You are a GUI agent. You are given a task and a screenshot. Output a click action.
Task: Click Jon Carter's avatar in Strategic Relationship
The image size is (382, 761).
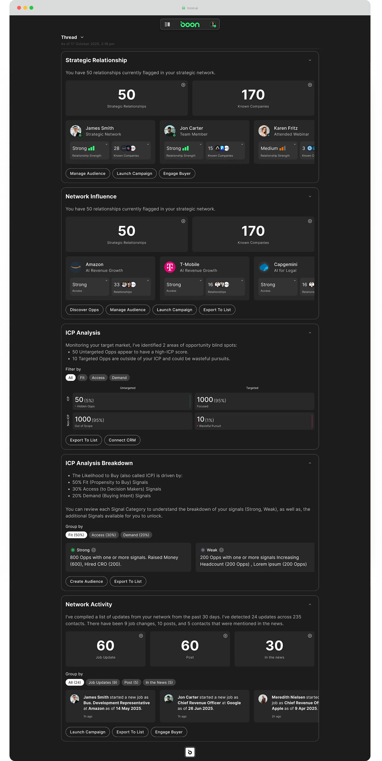tap(170, 131)
